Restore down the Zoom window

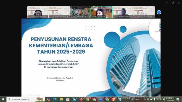tap(173, 3)
